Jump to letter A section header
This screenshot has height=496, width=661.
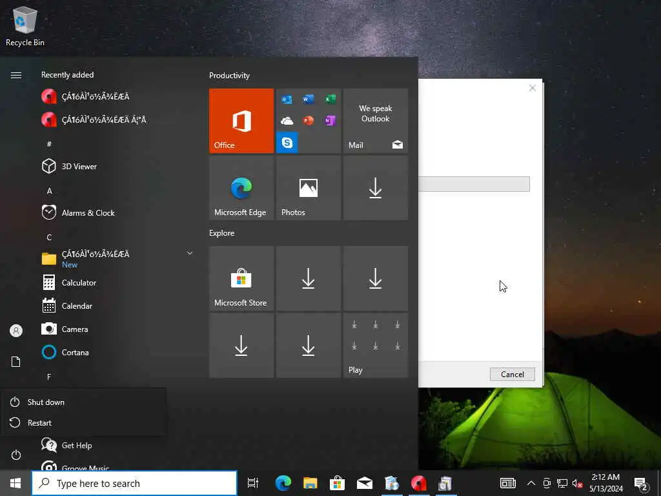pos(49,191)
